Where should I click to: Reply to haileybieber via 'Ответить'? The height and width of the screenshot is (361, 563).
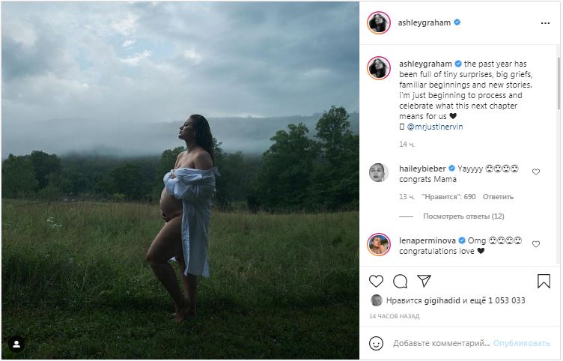(498, 197)
